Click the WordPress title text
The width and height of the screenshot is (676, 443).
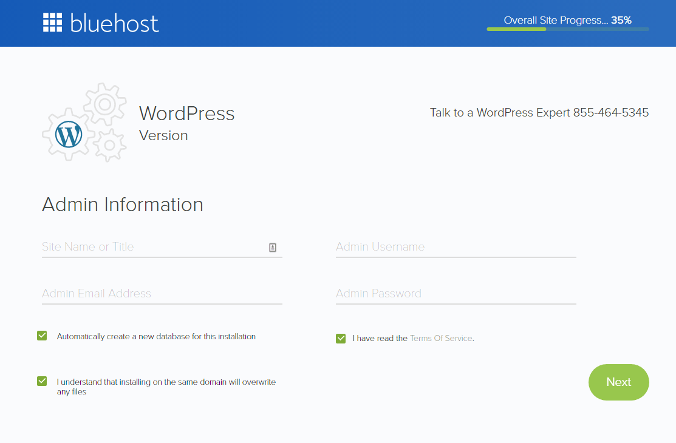[186, 113]
